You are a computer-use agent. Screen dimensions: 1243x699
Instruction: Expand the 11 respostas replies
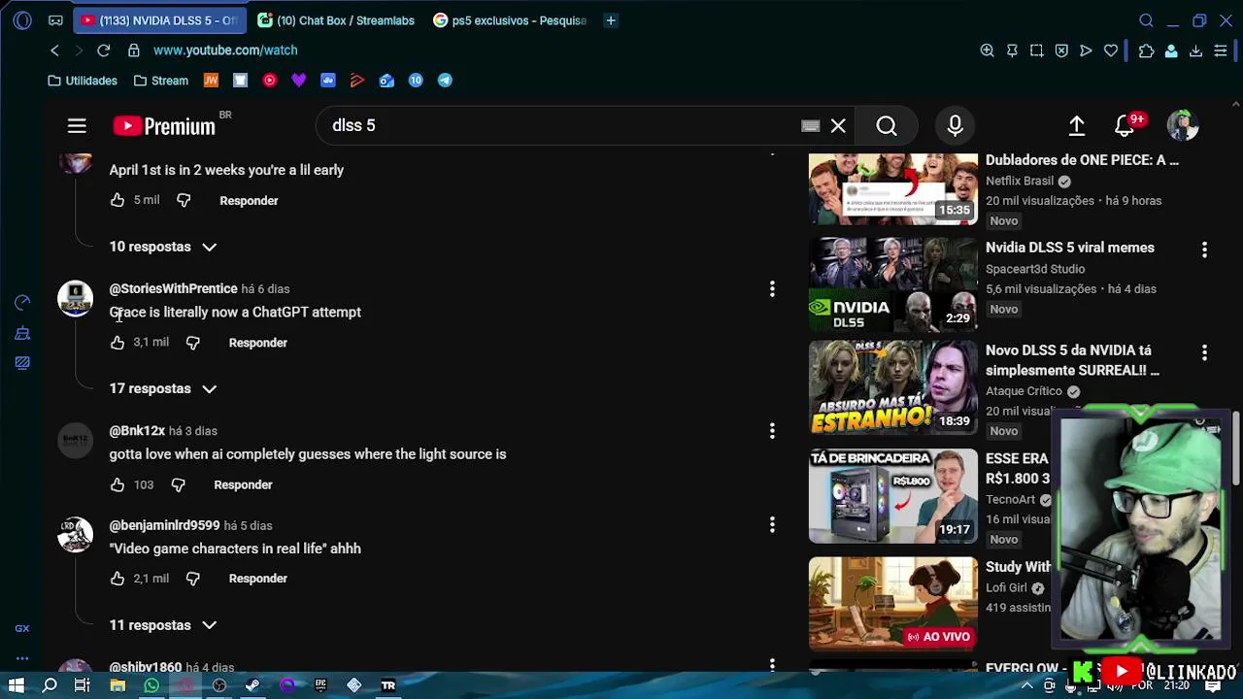point(163,625)
